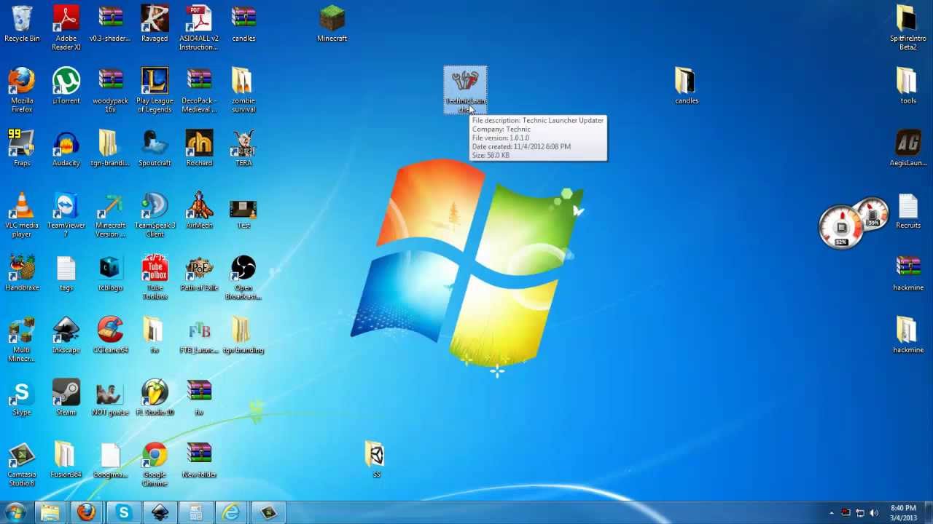This screenshot has width=933, height=524.
Task: Select the CCleaner64 desktop shortcut
Action: (111, 336)
